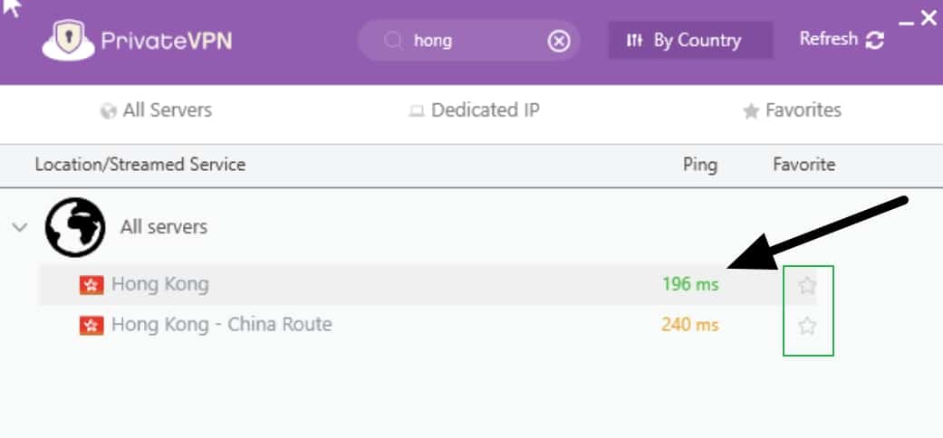
Task: Select the Hong Kong server row
Action: [x=428, y=285]
